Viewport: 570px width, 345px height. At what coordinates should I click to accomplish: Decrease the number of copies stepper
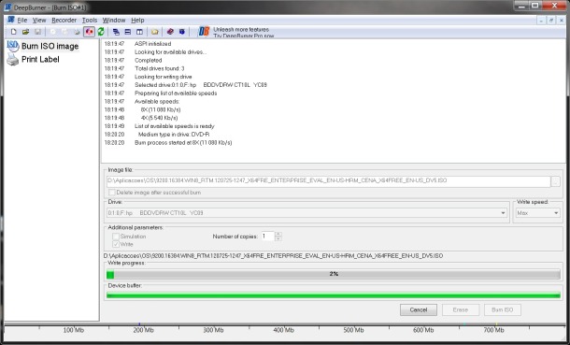278,238
